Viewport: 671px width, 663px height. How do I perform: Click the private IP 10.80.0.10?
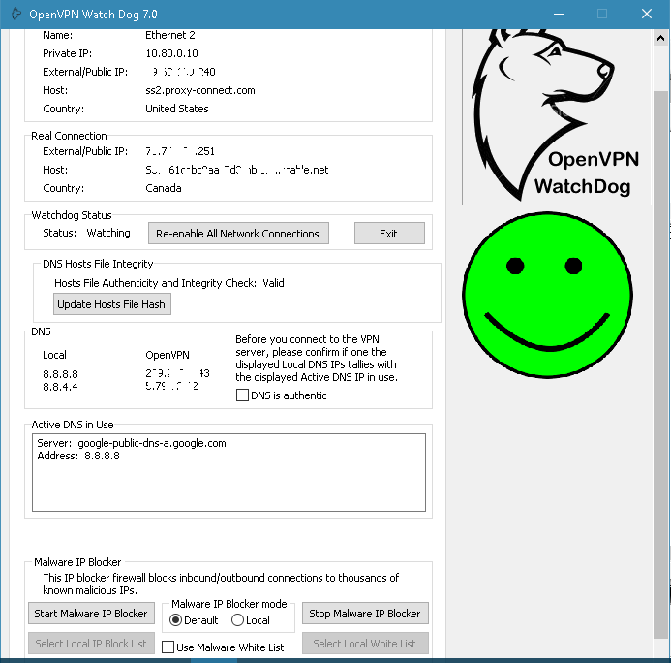point(171,53)
